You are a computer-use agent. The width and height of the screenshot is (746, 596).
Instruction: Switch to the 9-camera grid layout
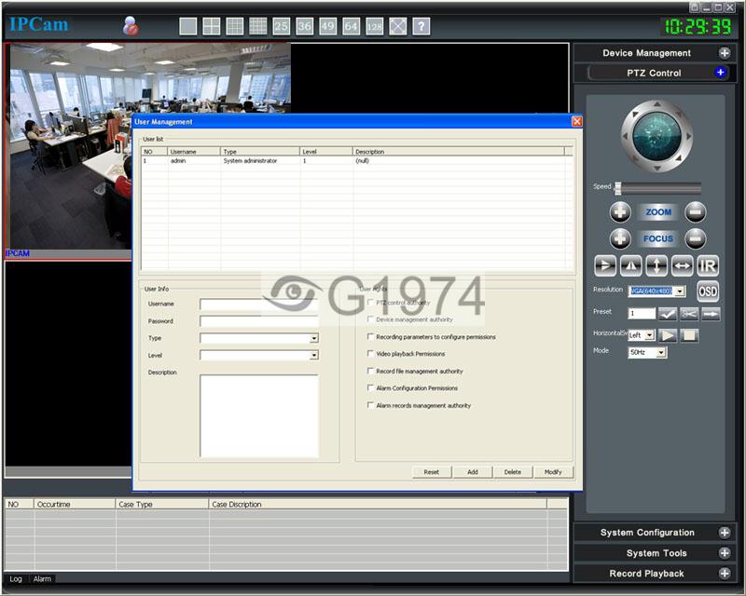tap(235, 26)
